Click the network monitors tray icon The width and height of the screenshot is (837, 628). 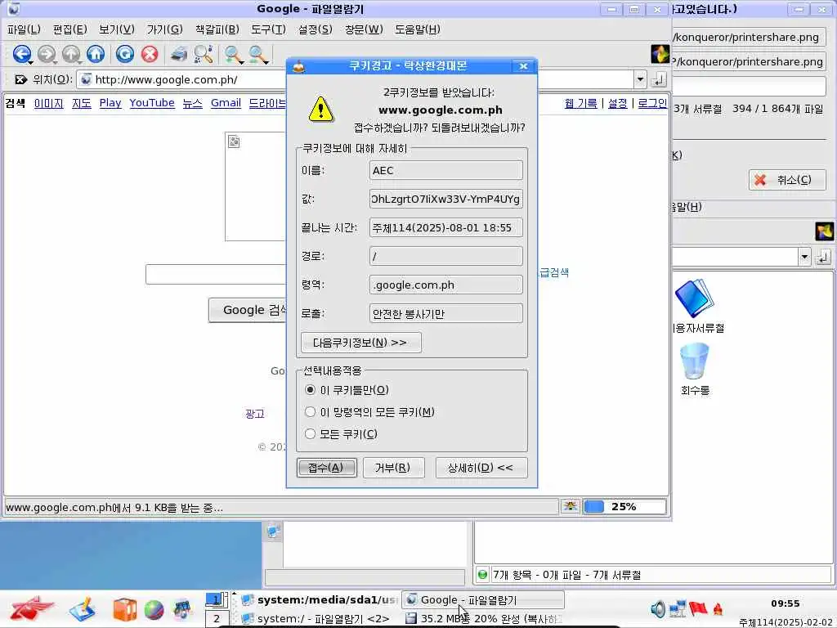pyautogui.click(x=678, y=608)
